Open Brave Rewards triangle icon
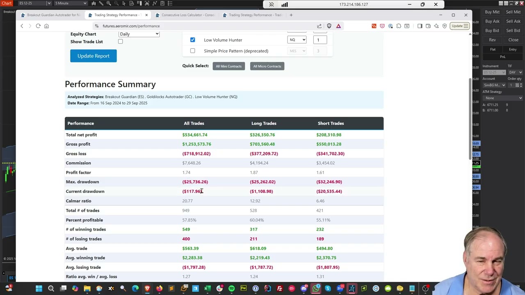Viewport: 525px width, 295px height. click(x=338, y=26)
